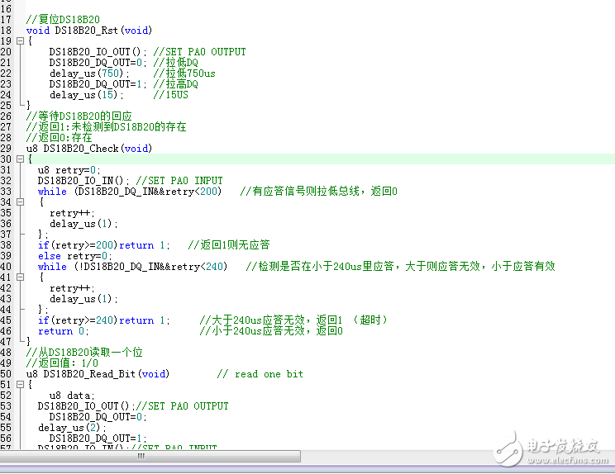Screen dimensions: 615x474
Task: Click the comment //15US on line 24
Action: [170, 95]
